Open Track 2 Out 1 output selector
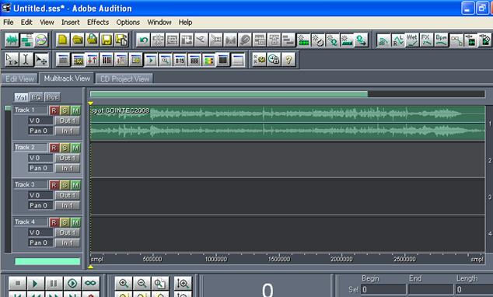This screenshot has height=297, width=493. pyautogui.click(x=68, y=158)
